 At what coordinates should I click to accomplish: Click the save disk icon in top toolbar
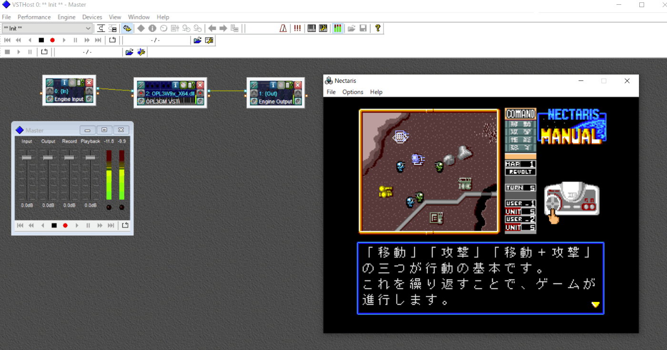tap(363, 28)
